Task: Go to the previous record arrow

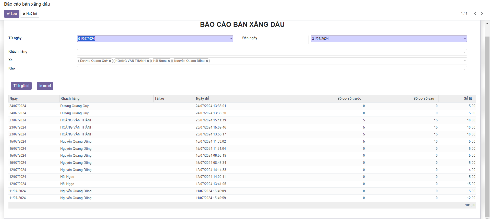Action: pyautogui.click(x=475, y=14)
